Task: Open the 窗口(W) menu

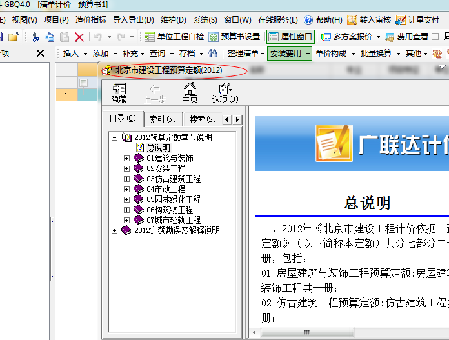Action: (237, 20)
